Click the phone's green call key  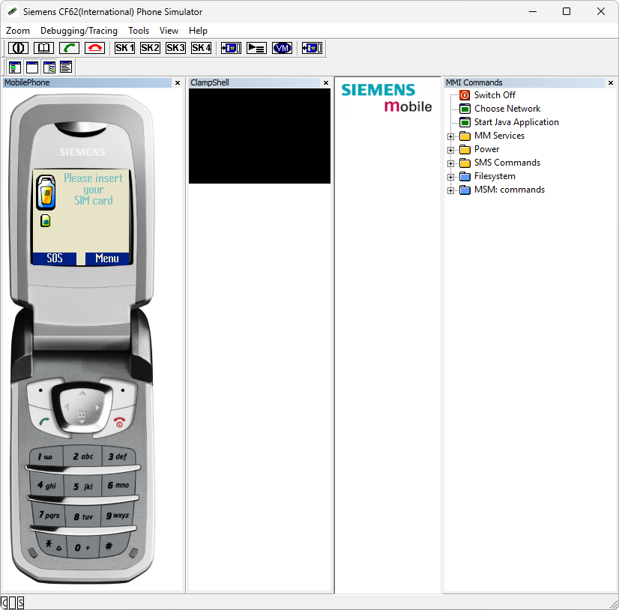pyautogui.click(x=45, y=422)
